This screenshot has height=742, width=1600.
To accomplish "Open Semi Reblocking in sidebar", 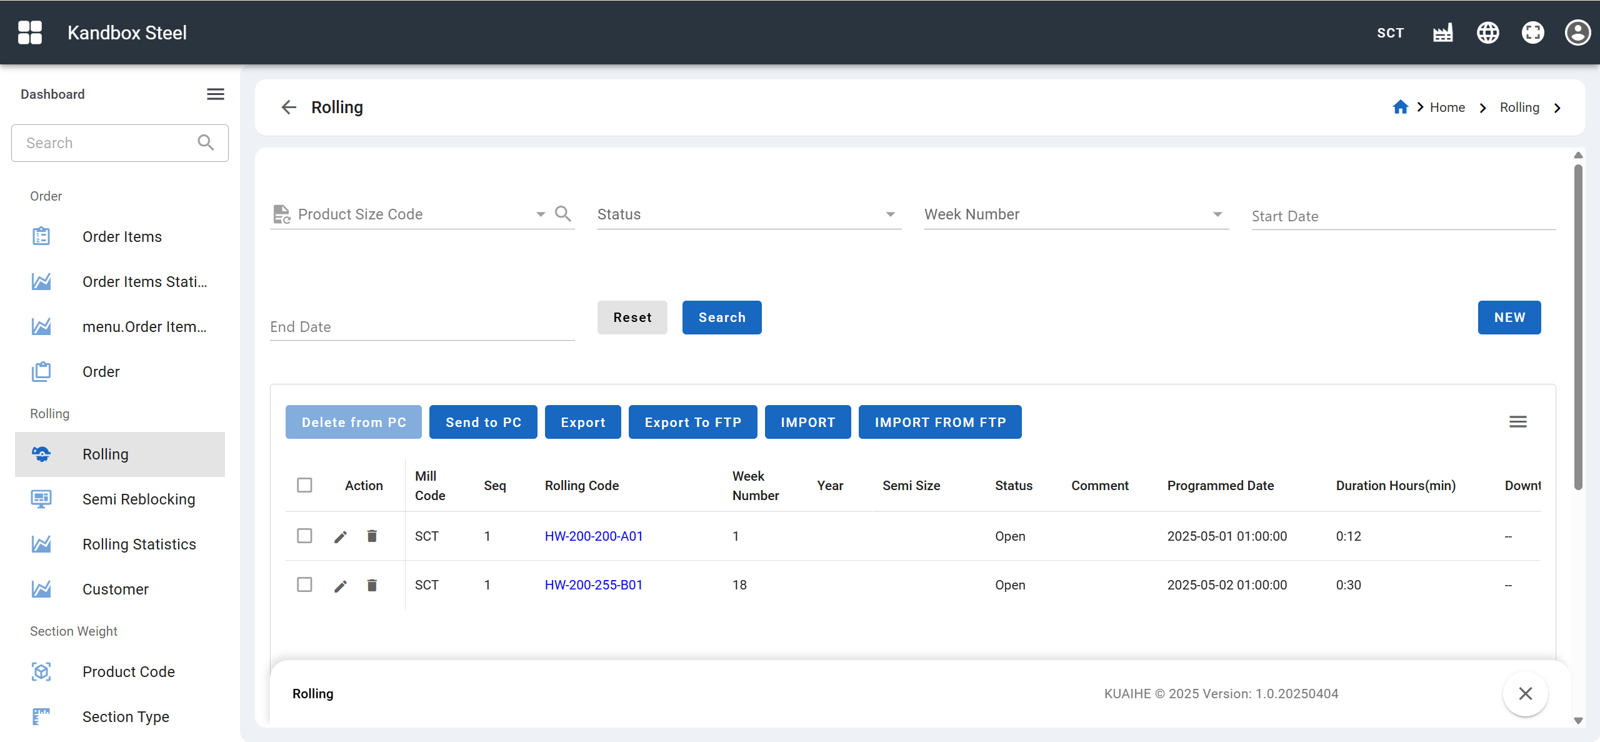I will (x=139, y=499).
